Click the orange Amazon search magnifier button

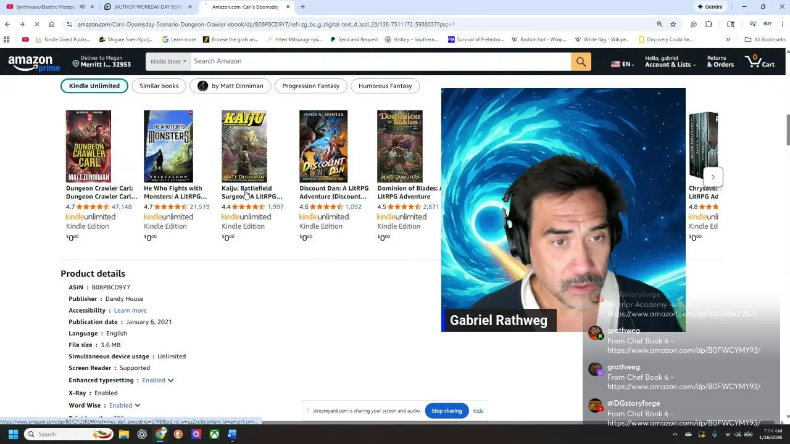coord(581,61)
